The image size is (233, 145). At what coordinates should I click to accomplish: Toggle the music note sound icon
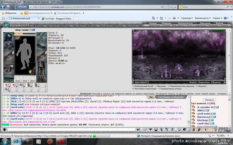point(172,130)
